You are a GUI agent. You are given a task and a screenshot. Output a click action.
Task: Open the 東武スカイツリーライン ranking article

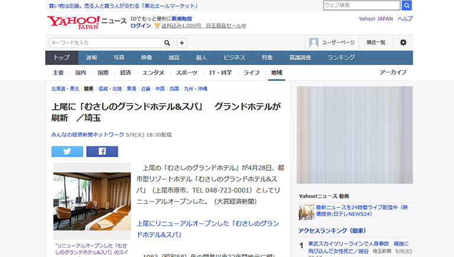358,248
